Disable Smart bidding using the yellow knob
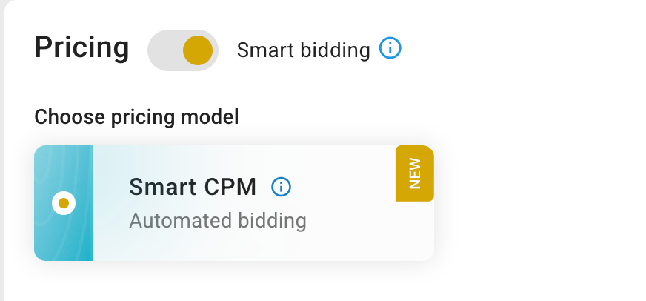The image size is (646, 301). click(x=198, y=50)
